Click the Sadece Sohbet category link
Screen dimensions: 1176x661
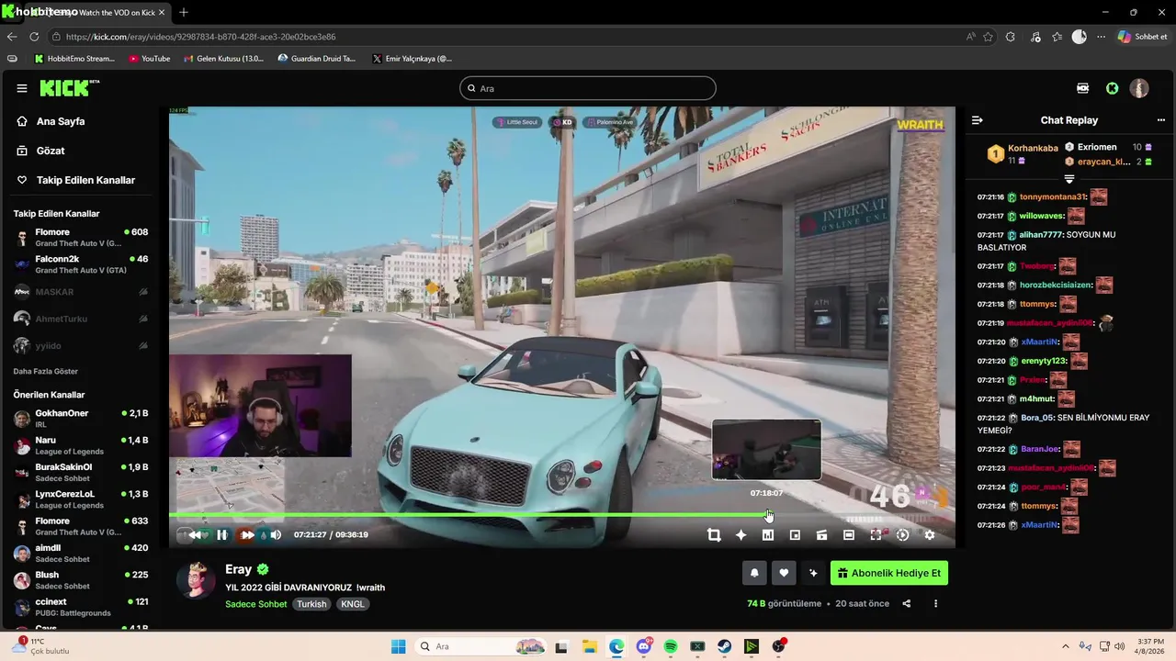tap(256, 604)
